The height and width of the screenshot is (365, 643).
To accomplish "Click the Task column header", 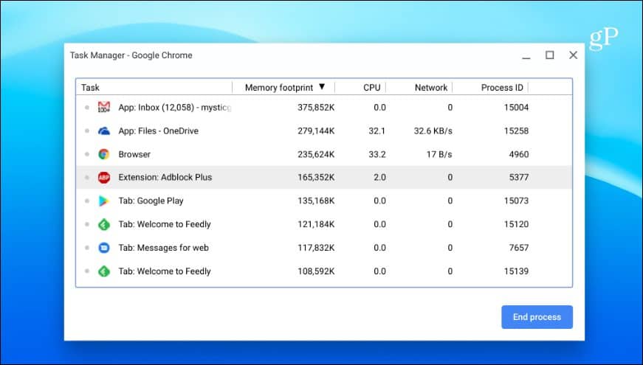I will [90, 88].
